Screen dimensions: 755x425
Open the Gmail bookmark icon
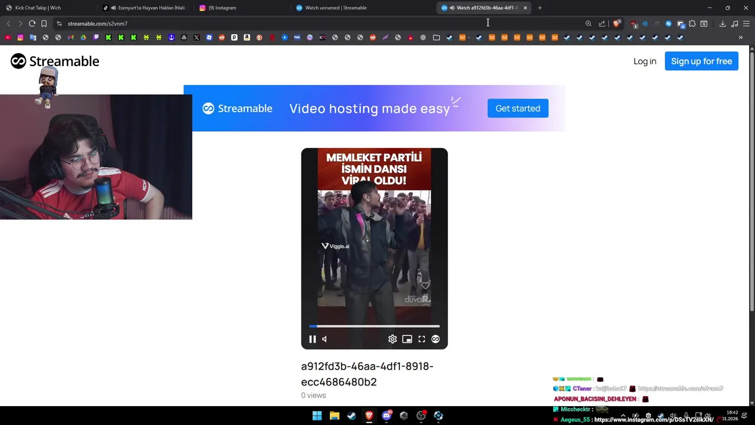(70, 37)
